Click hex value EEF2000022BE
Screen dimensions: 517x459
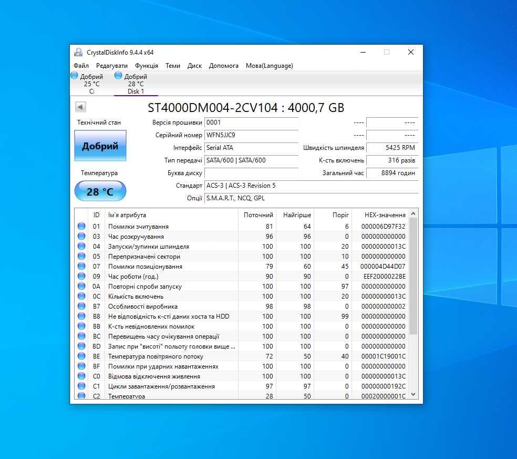(x=385, y=277)
